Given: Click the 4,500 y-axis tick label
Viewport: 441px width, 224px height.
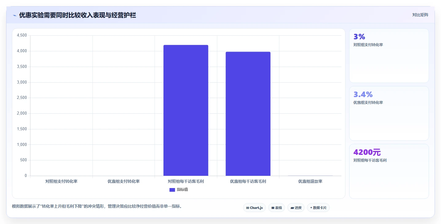Looking at the screenshot, I should tap(22, 35).
